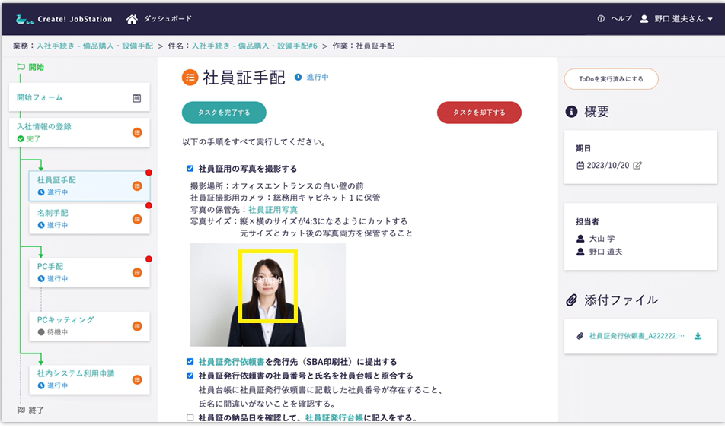Select the PCキッティング step
The height and width of the screenshot is (428, 725).
tap(89, 326)
